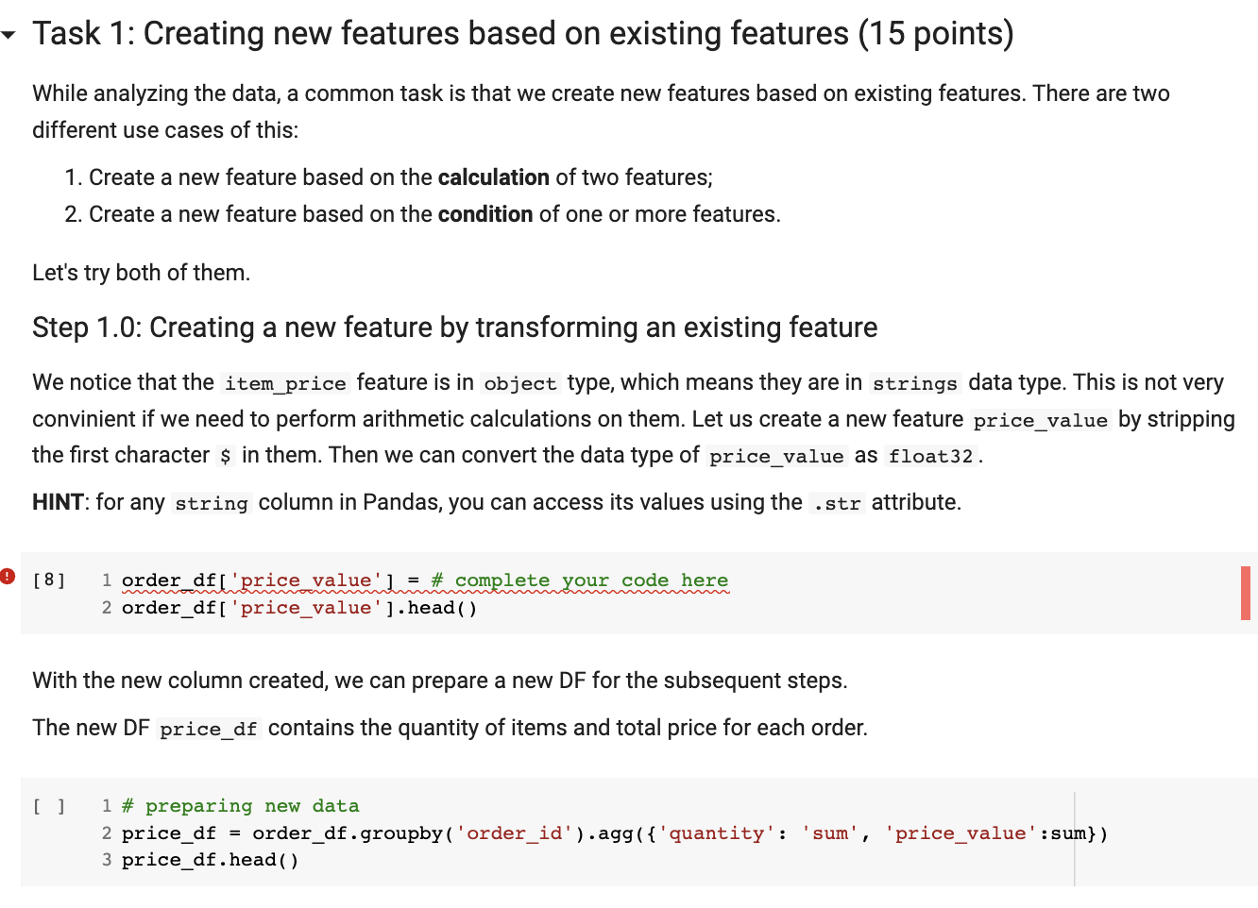Run the first code cell via its [8] bracket
1258x908 pixels.
point(48,580)
